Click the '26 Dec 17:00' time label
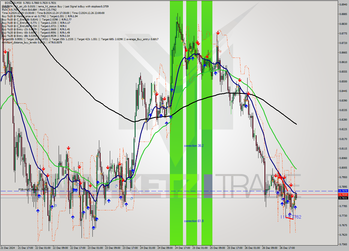This screenshot has width=349, height=251. [287, 248]
